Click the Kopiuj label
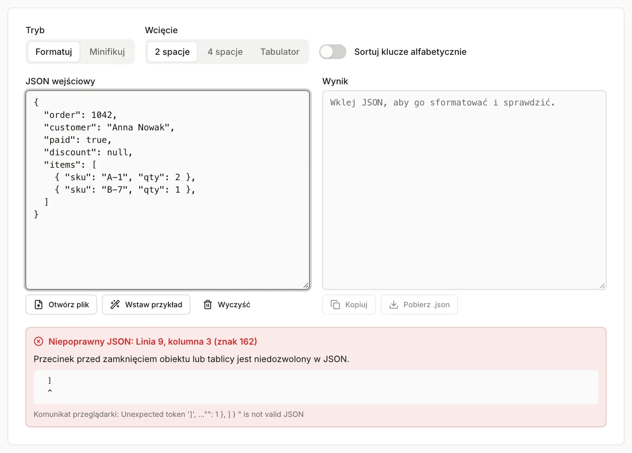Screen dimensions: 632x453 [357, 305]
